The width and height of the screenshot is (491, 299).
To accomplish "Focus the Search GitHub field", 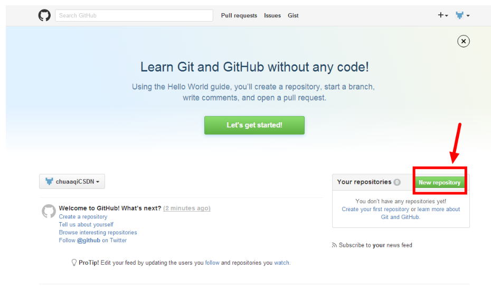I will (134, 15).
